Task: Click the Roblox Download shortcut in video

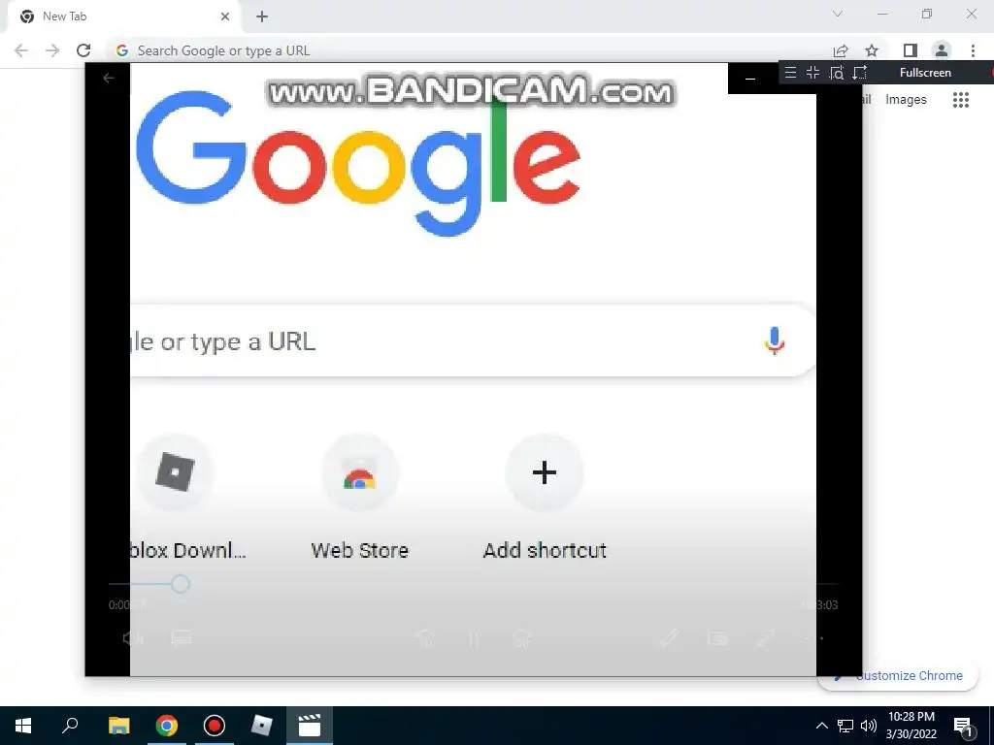Action: click(x=176, y=472)
